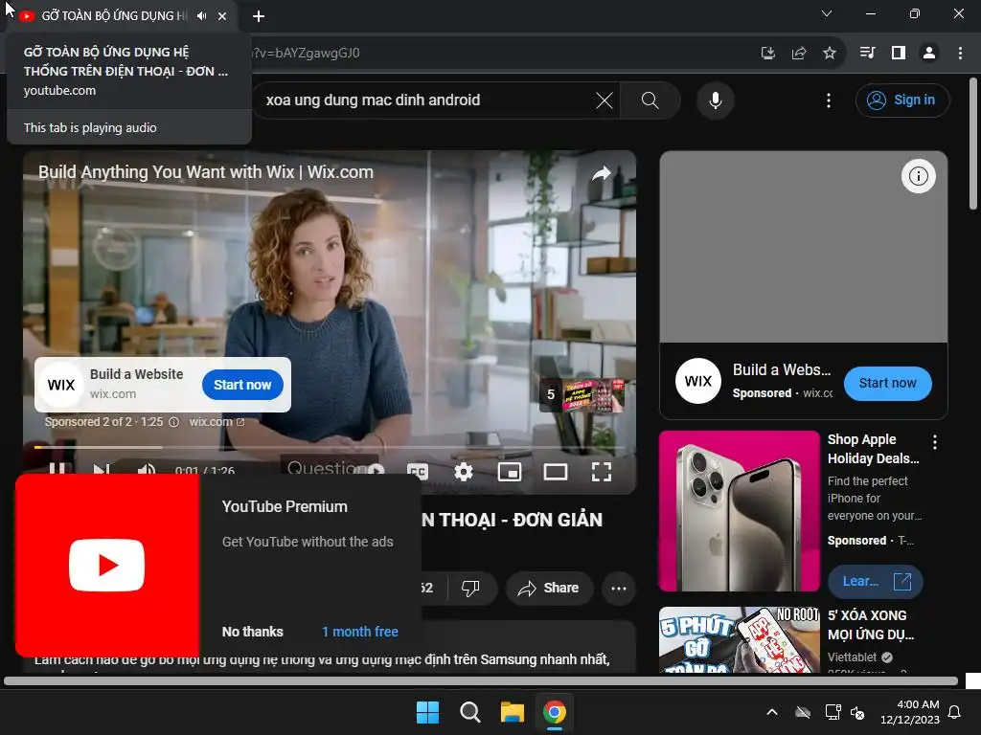Show hidden system tray icons
981x735 pixels.
coord(772,712)
